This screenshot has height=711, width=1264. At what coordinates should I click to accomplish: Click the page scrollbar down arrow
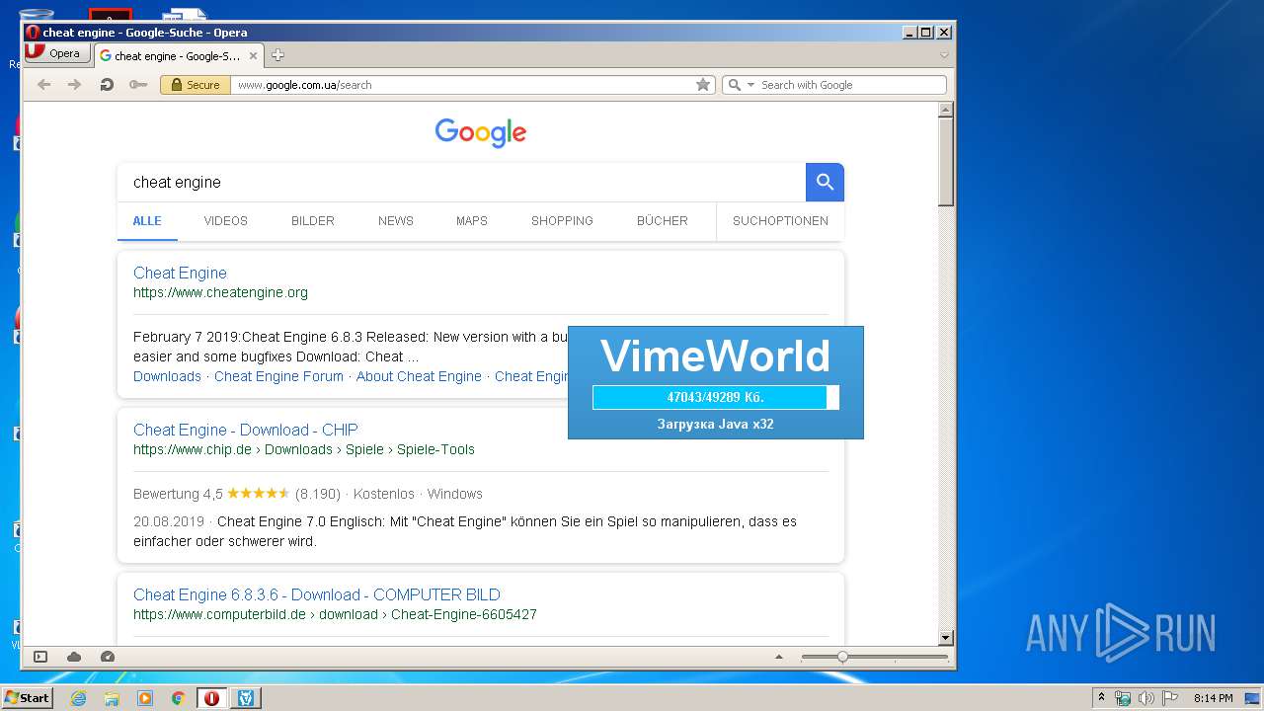pyautogui.click(x=945, y=638)
